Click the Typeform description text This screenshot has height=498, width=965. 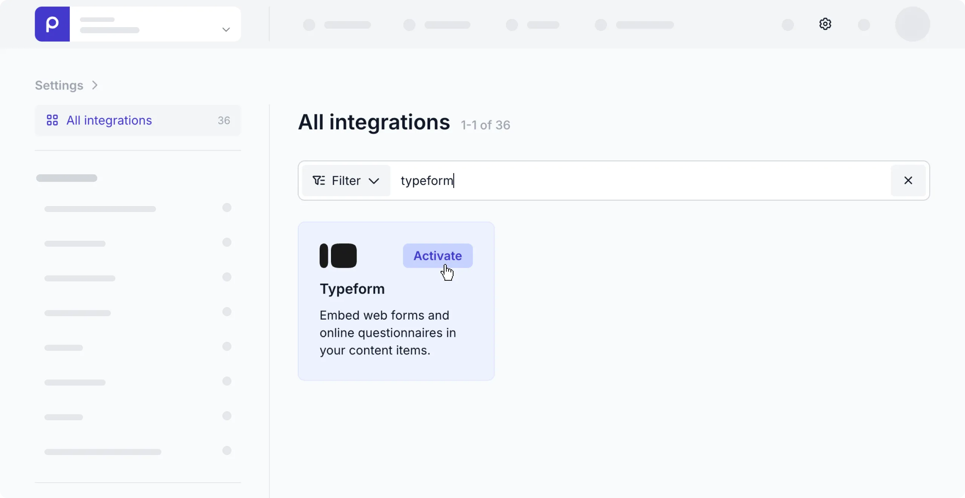tap(388, 333)
